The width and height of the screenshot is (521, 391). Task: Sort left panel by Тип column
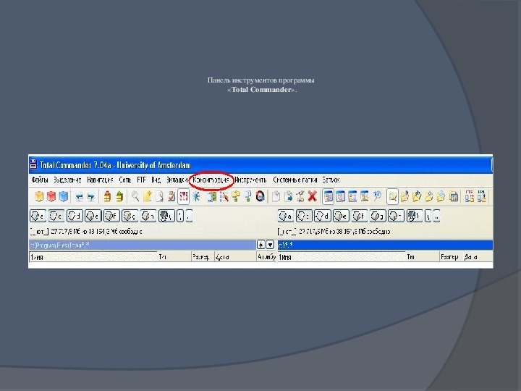[174, 256]
